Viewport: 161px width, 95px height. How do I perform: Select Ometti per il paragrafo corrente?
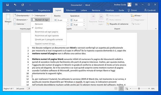(x=49, y=39)
